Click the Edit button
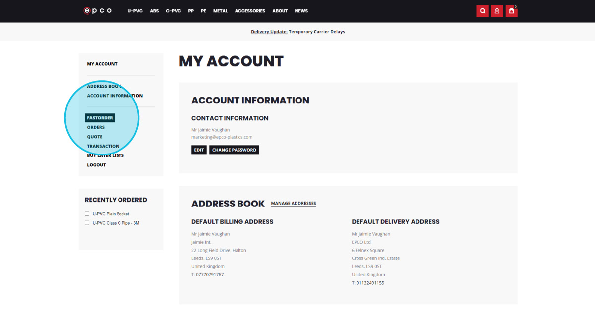The width and height of the screenshot is (595, 309). click(199, 150)
